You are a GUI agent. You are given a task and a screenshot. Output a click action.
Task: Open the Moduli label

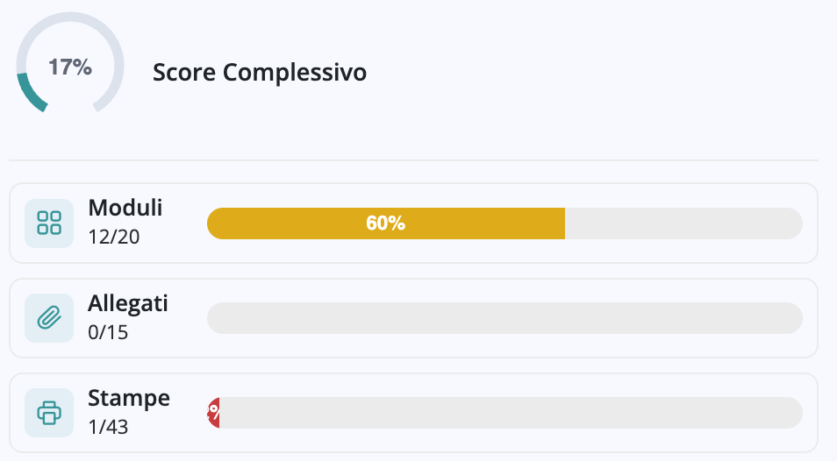click(x=125, y=208)
